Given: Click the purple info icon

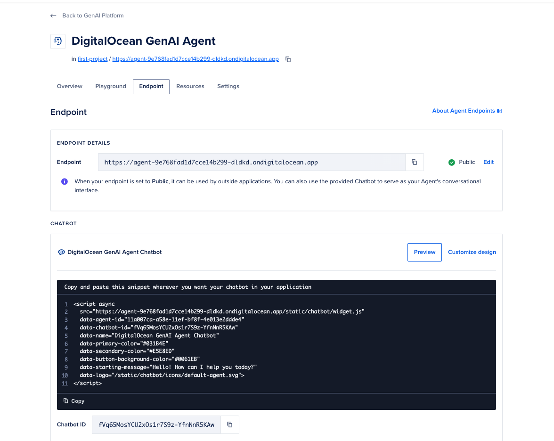Looking at the screenshot, I should (x=65, y=181).
